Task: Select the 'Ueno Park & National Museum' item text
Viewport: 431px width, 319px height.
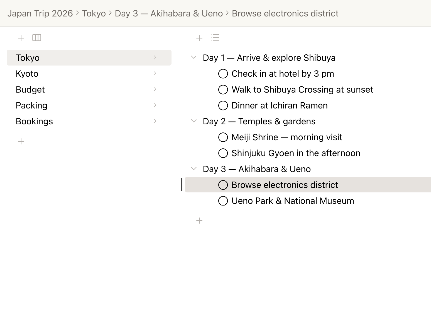Action: [293, 201]
